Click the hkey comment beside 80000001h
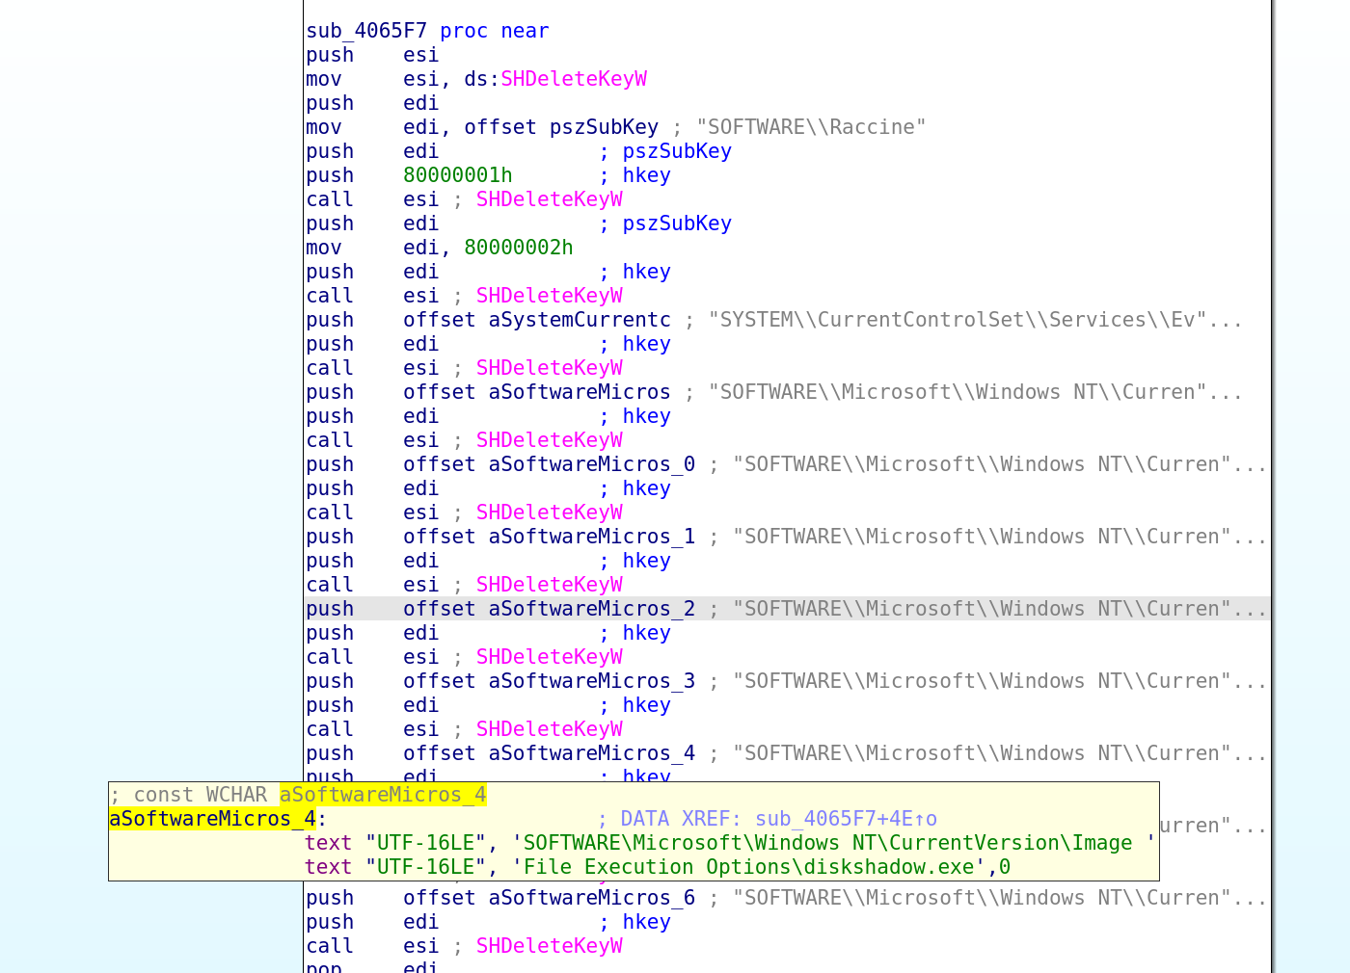This screenshot has width=1350, height=973. pyautogui.click(x=646, y=175)
